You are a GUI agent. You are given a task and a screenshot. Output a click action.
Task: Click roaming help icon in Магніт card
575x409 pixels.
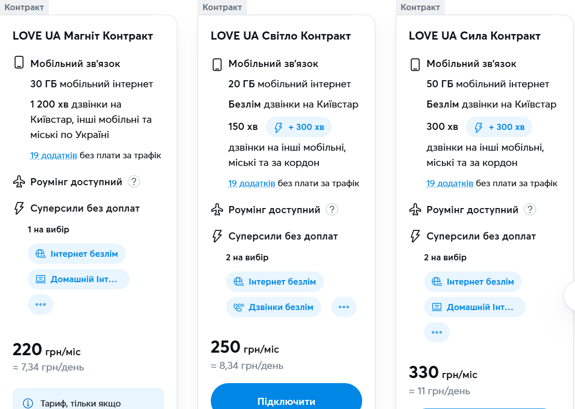pyautogui.click(x=134, y=182)
